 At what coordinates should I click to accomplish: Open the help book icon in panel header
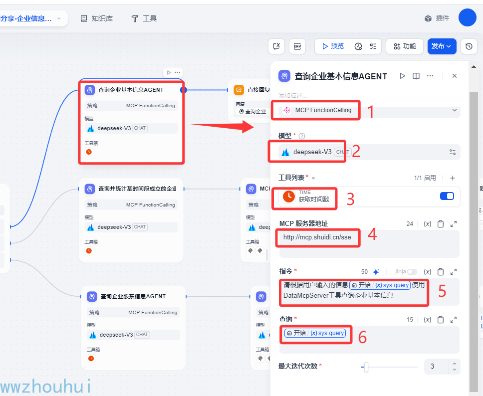[416, 76]
